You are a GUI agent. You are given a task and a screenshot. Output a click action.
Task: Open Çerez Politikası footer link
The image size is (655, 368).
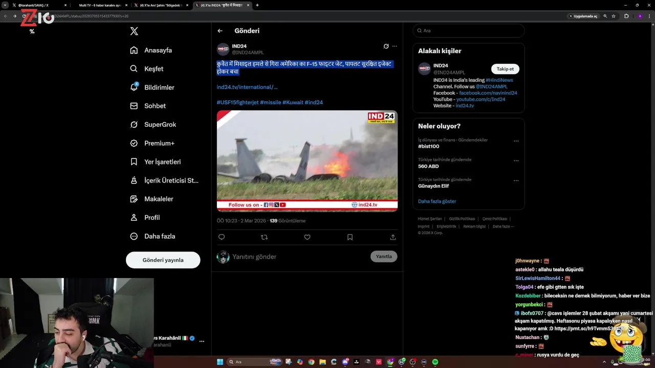coord(495,219)
